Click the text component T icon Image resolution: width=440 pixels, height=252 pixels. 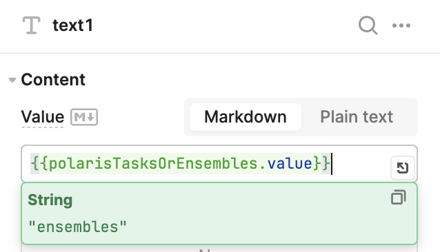[x=32, y=25]
